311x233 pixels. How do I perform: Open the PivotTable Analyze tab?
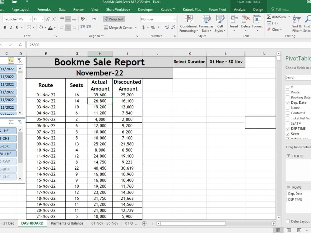239,10
